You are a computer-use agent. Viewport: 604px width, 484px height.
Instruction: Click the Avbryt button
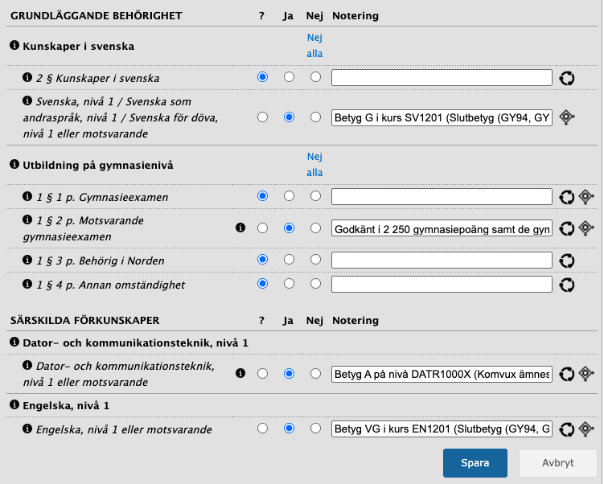[x=557, y=464]
